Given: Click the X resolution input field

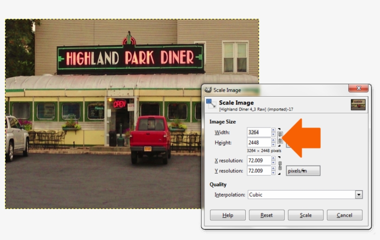Looking at the screenshot, I should coord(259,160).
